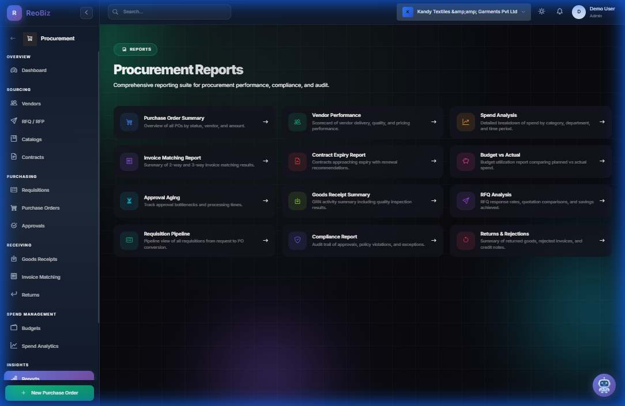Open the Purchase Order Summary report arrow
This screenshot has width=625, height=406.
pyautogui.click(x=265, y=122)
